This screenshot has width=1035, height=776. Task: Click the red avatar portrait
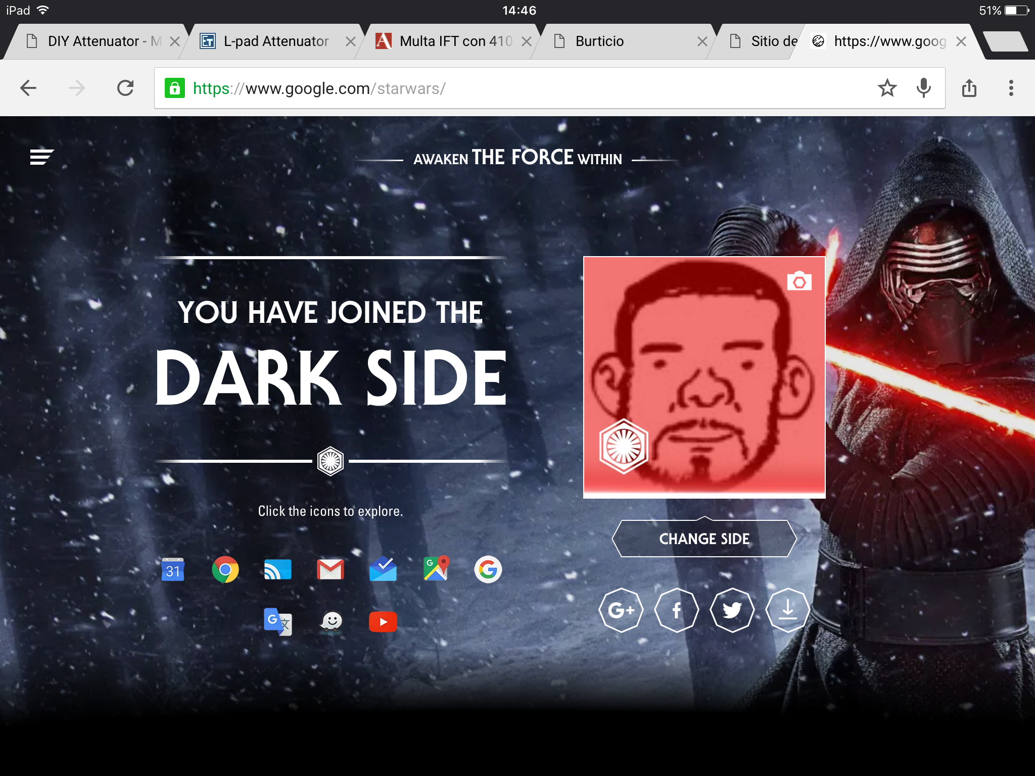coord(704,377)
